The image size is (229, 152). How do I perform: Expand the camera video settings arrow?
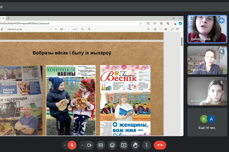(83, 145)
